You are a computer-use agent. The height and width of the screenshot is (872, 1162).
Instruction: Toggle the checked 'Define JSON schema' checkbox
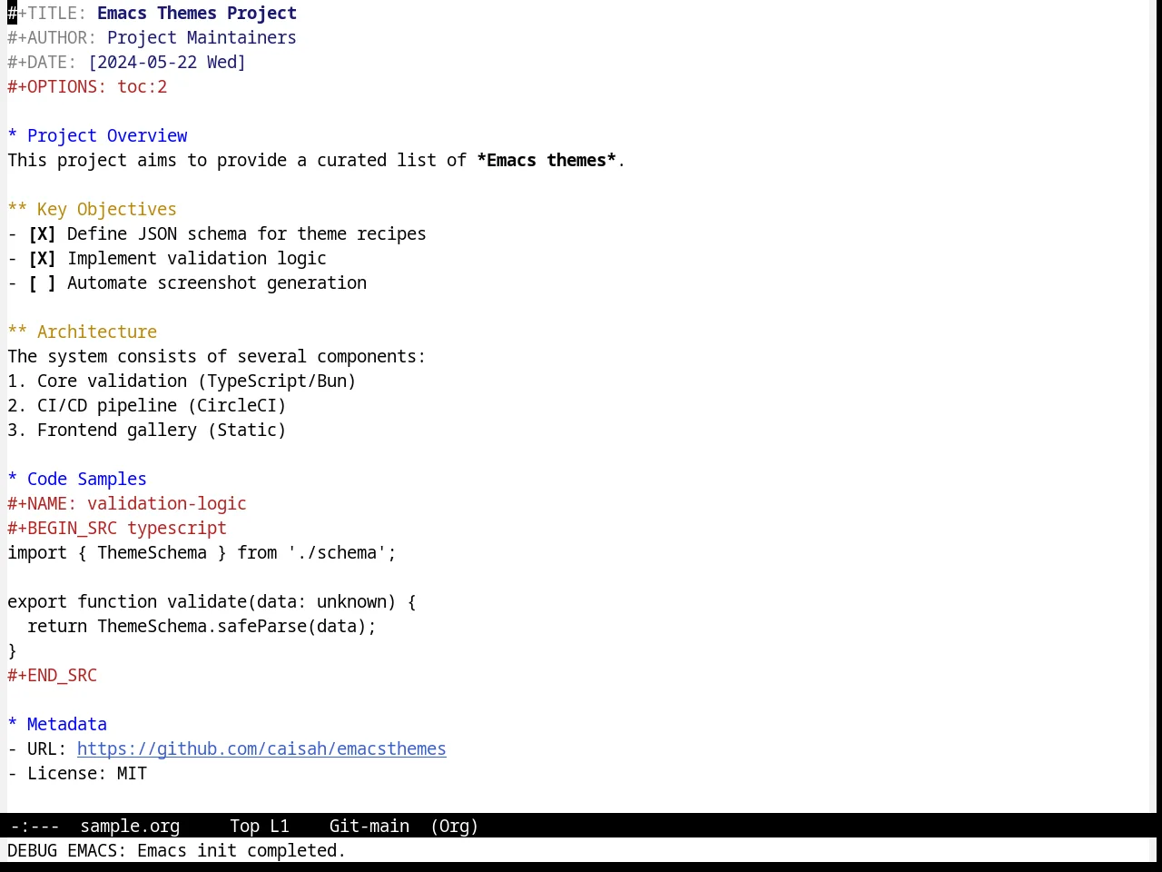tap(42, 234)
